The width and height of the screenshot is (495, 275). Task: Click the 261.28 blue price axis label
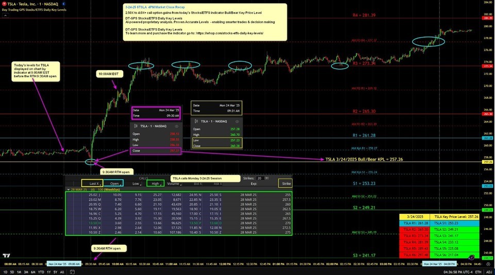click(x=488, y=138)
